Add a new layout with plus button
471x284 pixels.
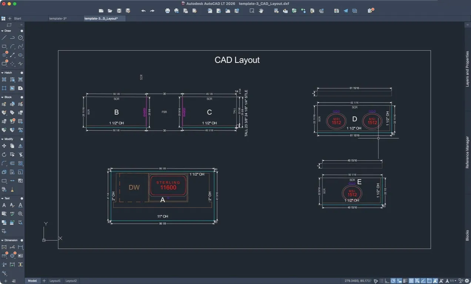(x=44, y=281)
